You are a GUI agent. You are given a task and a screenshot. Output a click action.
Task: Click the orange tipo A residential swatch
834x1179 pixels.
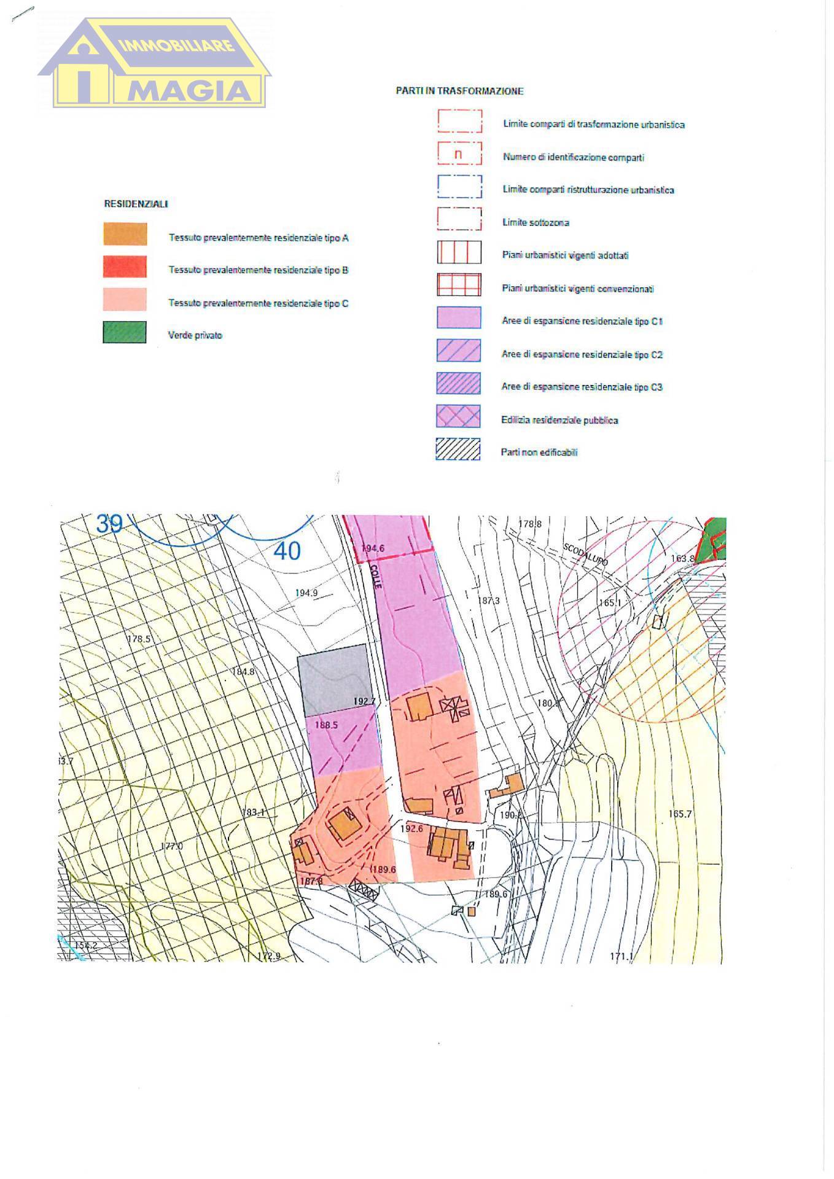point(125,234)
